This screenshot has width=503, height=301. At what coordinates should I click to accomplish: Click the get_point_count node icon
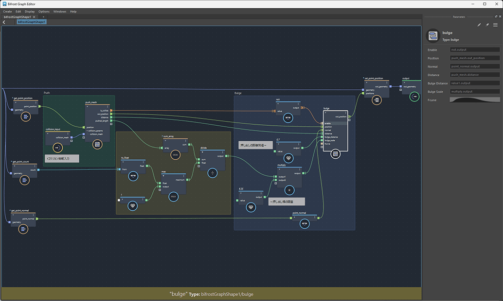point(24,180)
